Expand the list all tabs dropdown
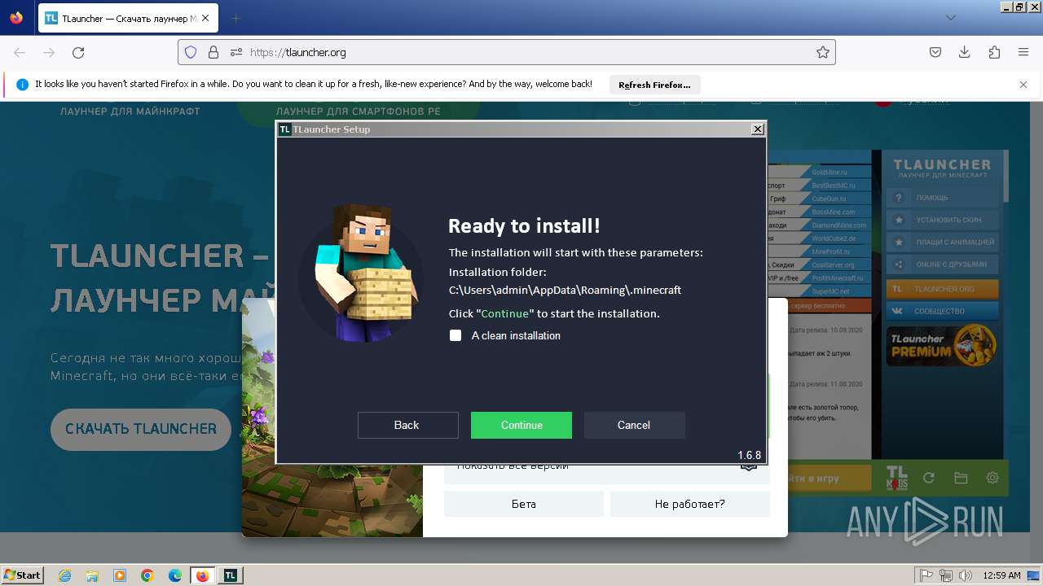 click(x=950, y=18)
